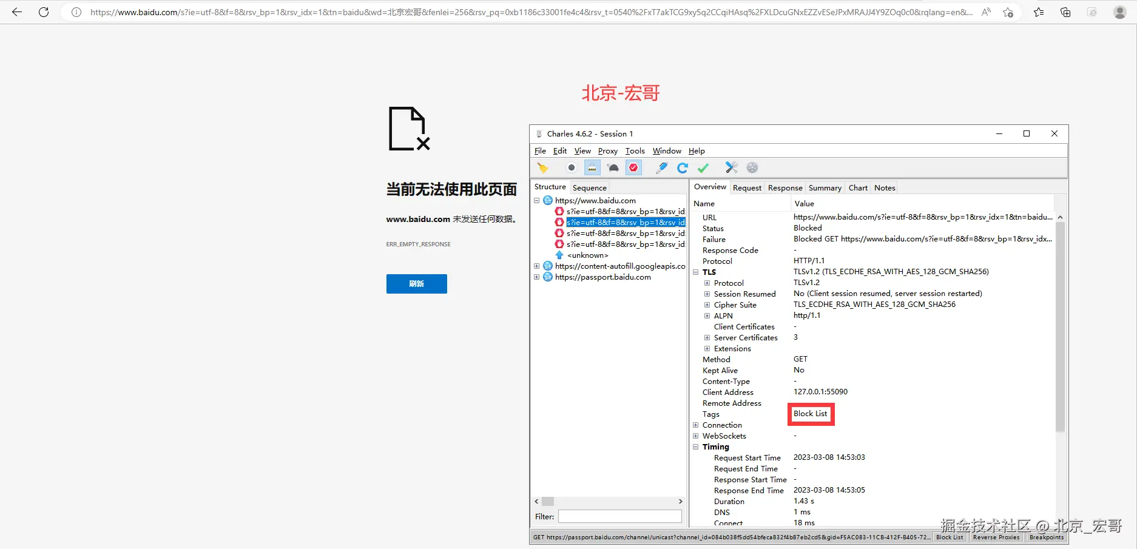Open browser collections

1065,12
